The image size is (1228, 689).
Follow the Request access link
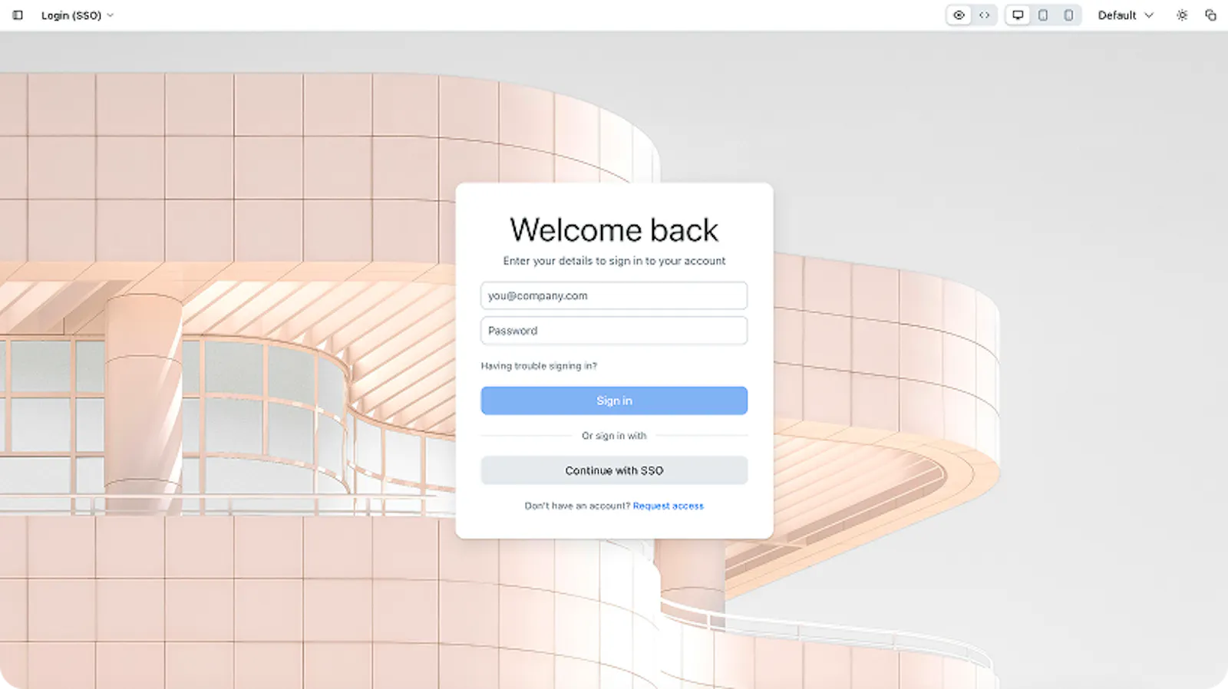(668, 506)
